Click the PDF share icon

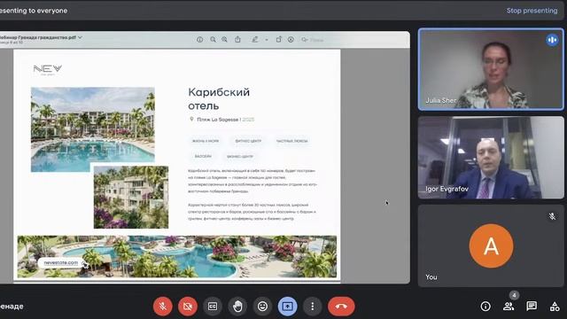[x=237, y=39]
